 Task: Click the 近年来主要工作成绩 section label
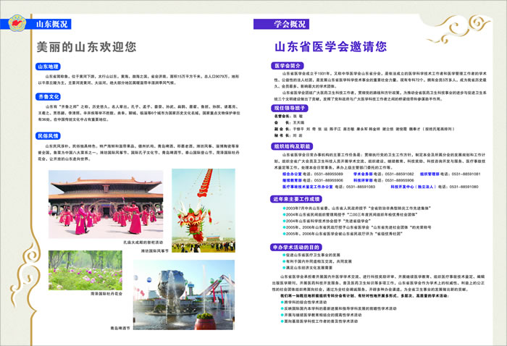pyautogui.click(x=297, y=198)
